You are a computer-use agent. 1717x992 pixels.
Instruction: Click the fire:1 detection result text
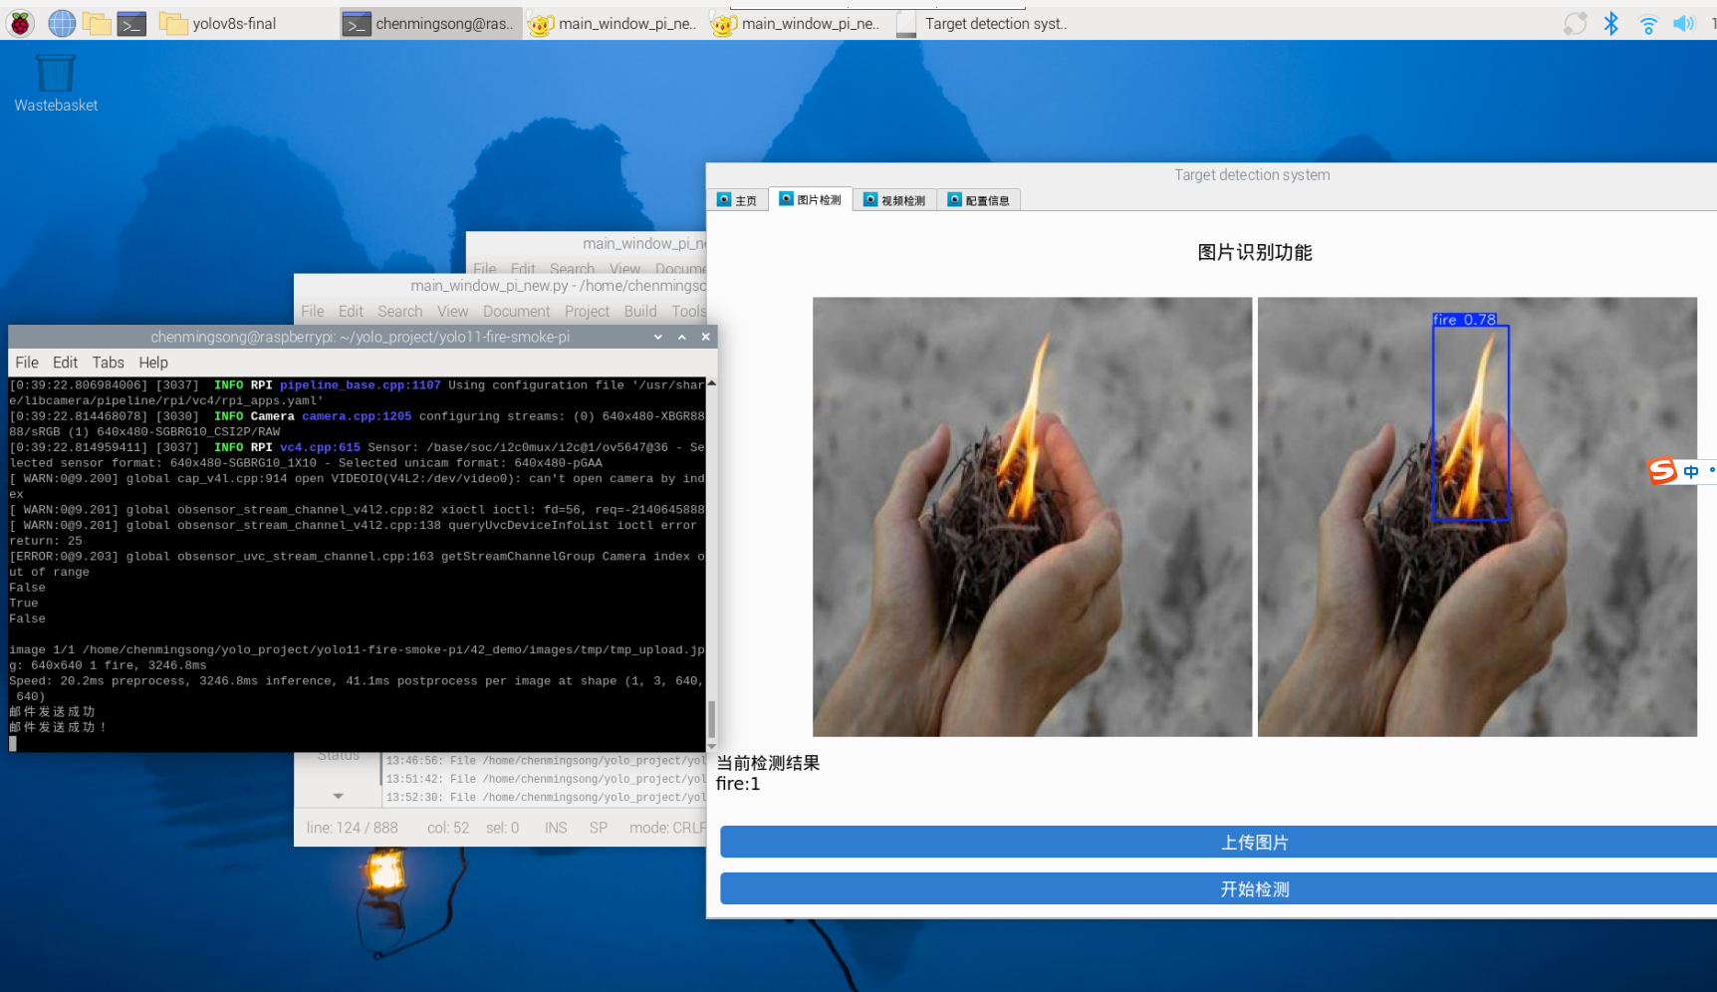coord(738,784)
